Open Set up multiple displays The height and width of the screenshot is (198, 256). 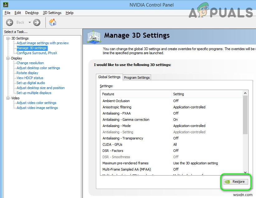34,93
